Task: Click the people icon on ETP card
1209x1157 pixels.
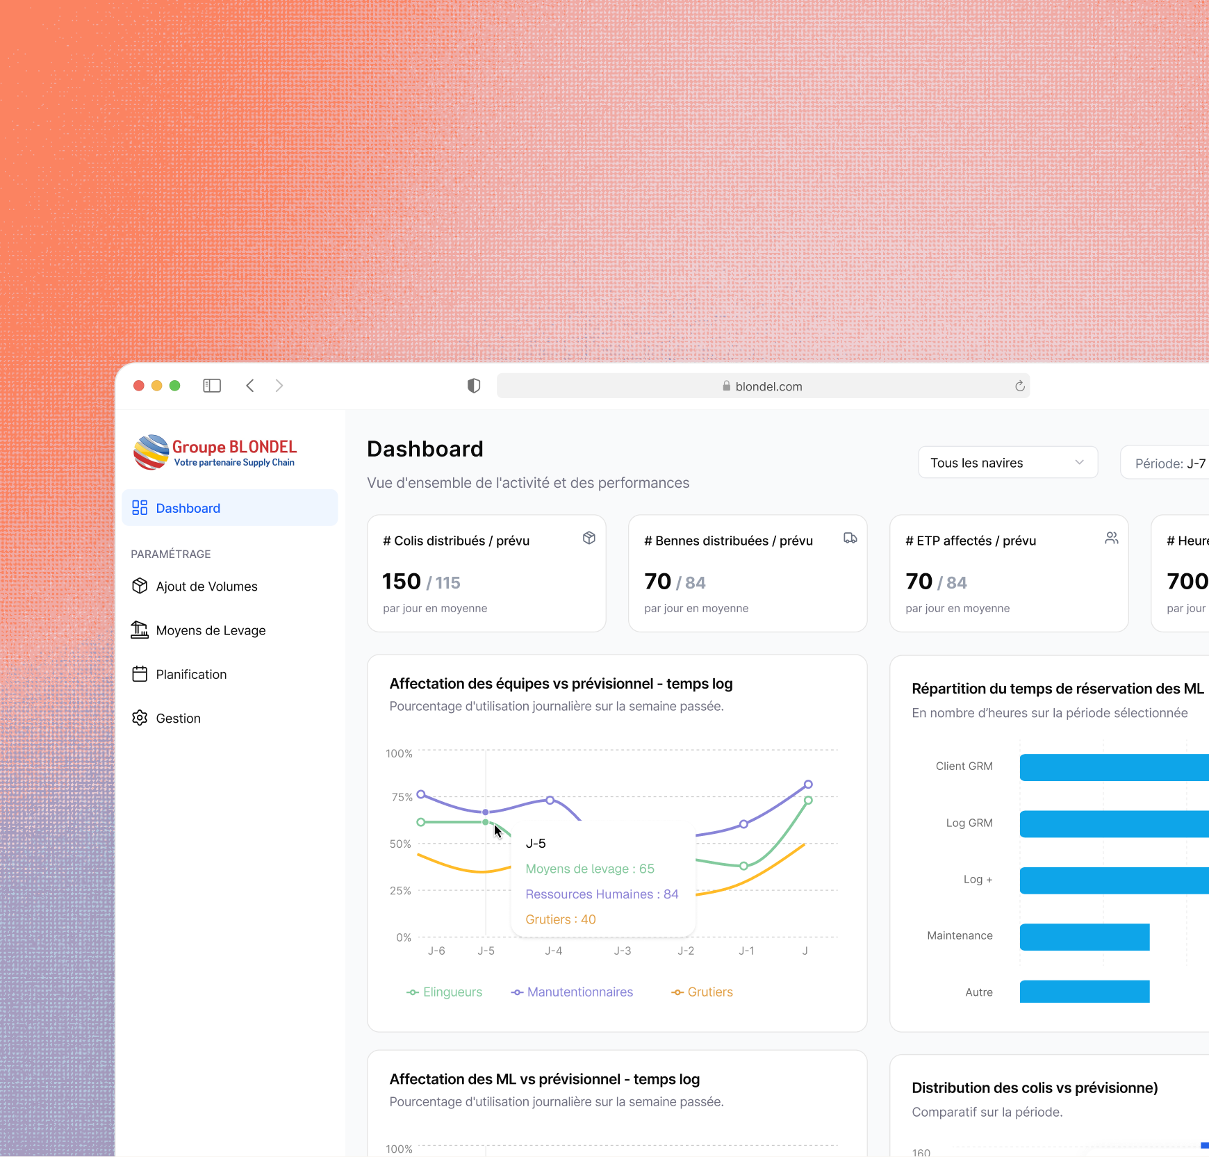Action: click(1112, 538)
